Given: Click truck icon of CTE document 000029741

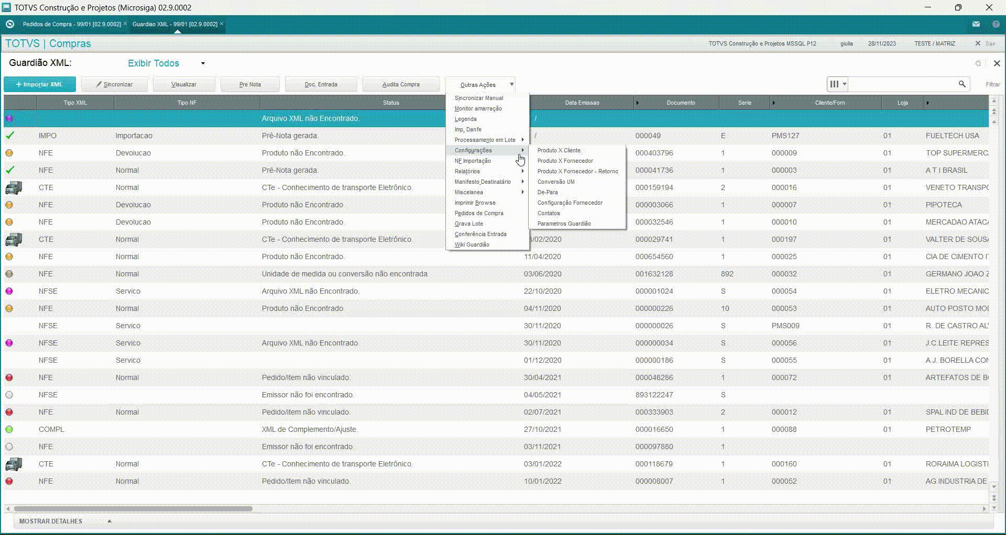Looking at the screenshot, I should click(x=14, y=239).
